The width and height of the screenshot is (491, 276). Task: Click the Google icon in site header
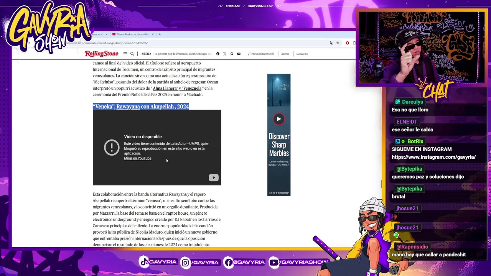click(x=232, y=54)
